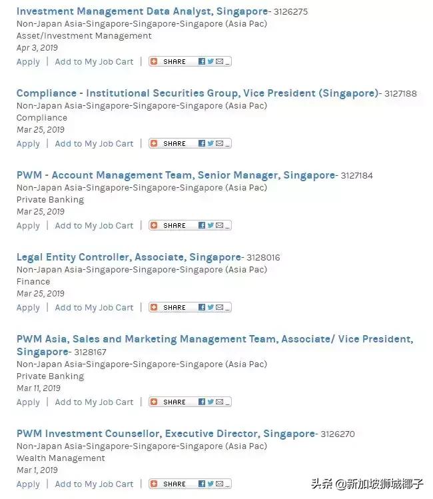The image size is (433, 499).
Task: Add Legal Entity Controller to My Job Cart
Action: pyautogui.click(x=94, y=308)
